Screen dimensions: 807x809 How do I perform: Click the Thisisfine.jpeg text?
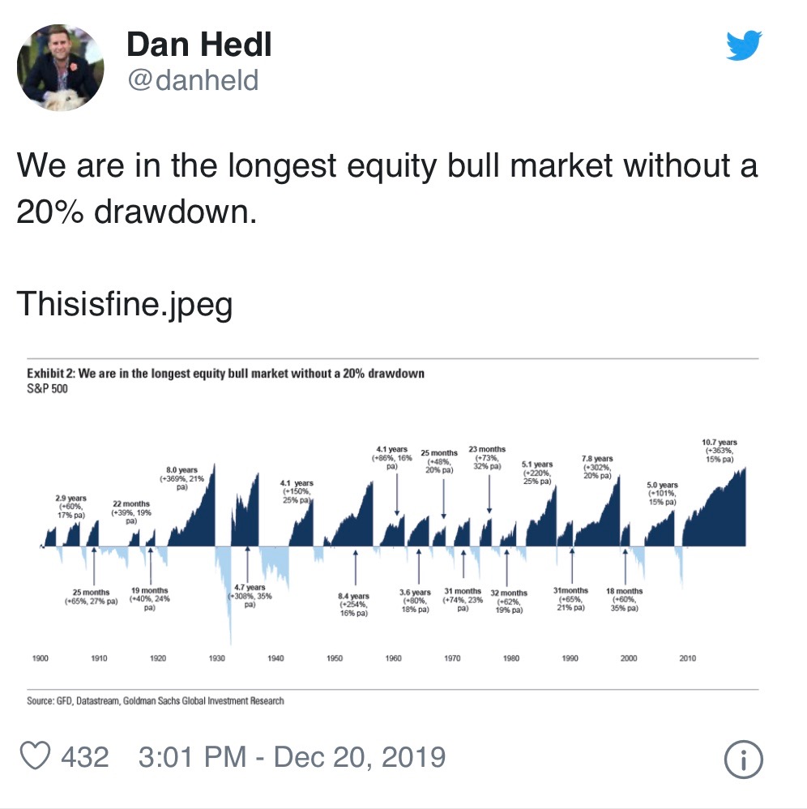[x=124, y=304]
